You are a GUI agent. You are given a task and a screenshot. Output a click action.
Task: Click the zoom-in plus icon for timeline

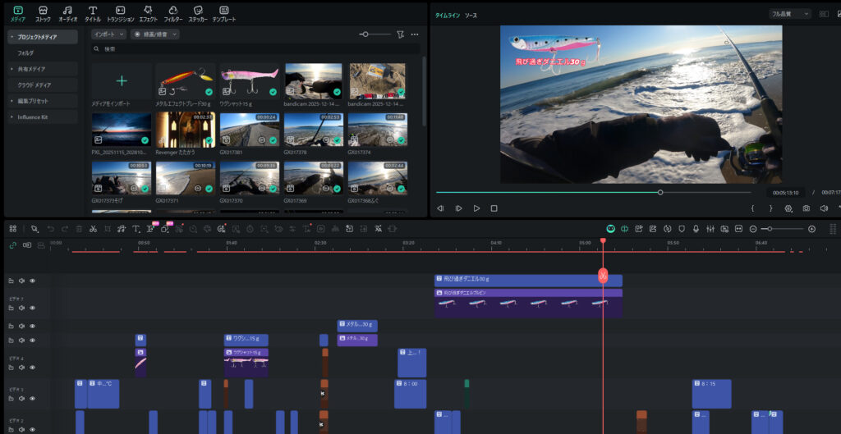point(811,229)
